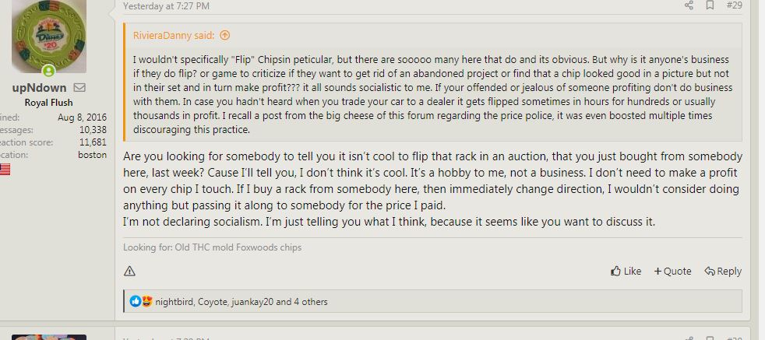765x340 pixels.
Task: Open the upNdown username profile link
Action: 40,88
